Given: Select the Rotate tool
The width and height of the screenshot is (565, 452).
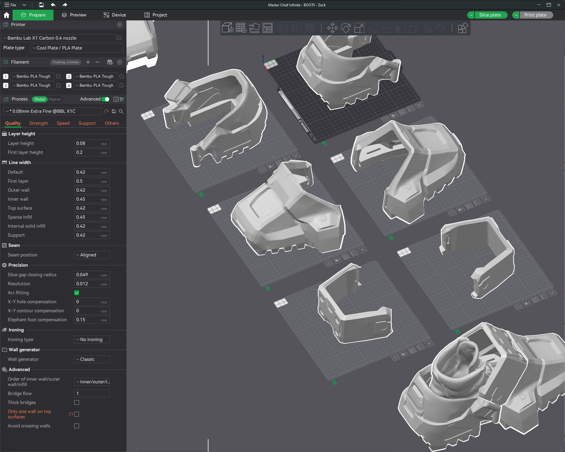Looking at the screenshot, I should (x=346, y=28).
